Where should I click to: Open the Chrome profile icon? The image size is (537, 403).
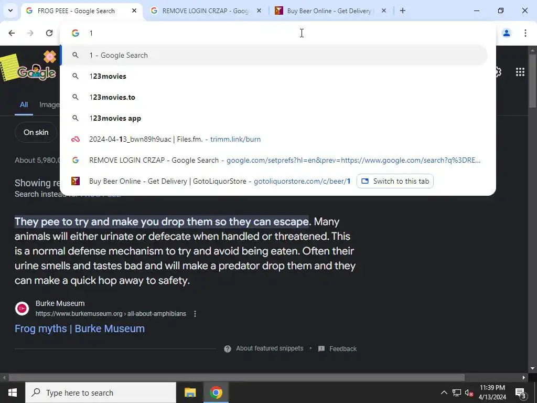tap(507, 33)
